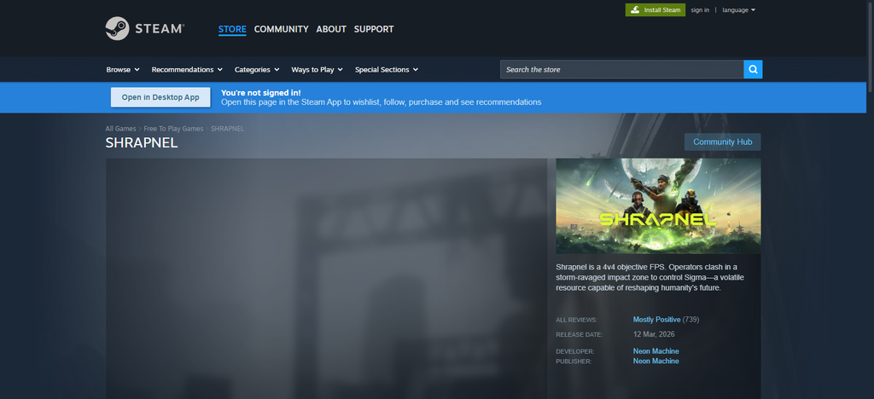
Task: Click the blurred media player area
Action: (x=327, y=278)
